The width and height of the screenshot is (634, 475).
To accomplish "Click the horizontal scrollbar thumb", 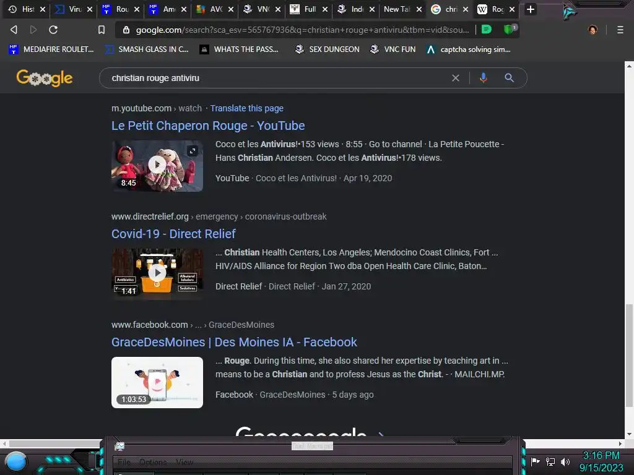I will (x=56, y=443).
